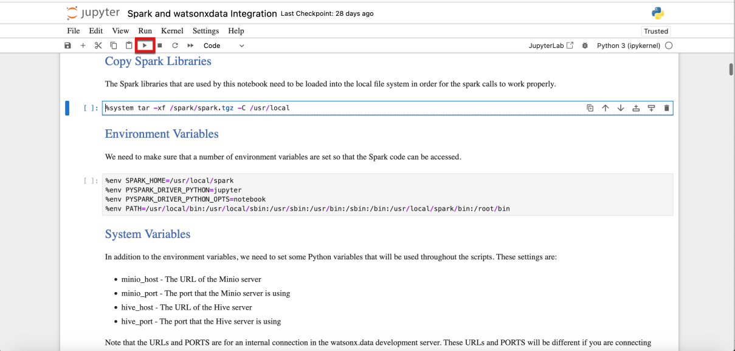Insert a cell above the tar cell

[636, 108]
